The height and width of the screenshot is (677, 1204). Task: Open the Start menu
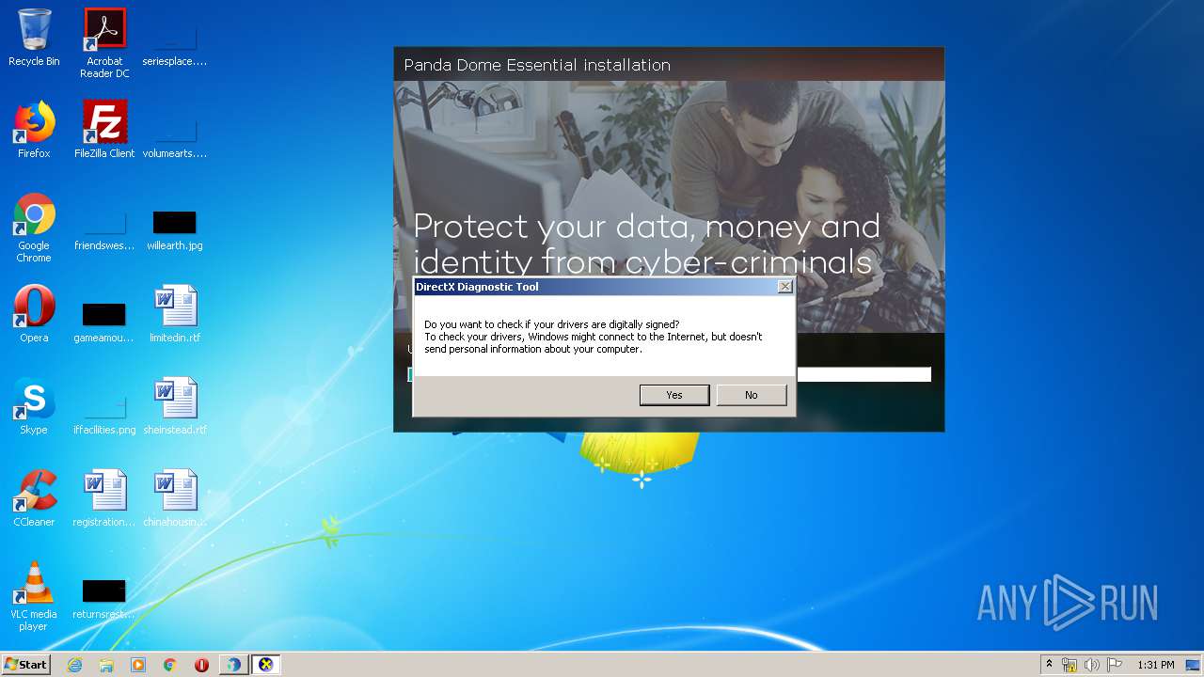pyautogui.click(x=26, y=664)
